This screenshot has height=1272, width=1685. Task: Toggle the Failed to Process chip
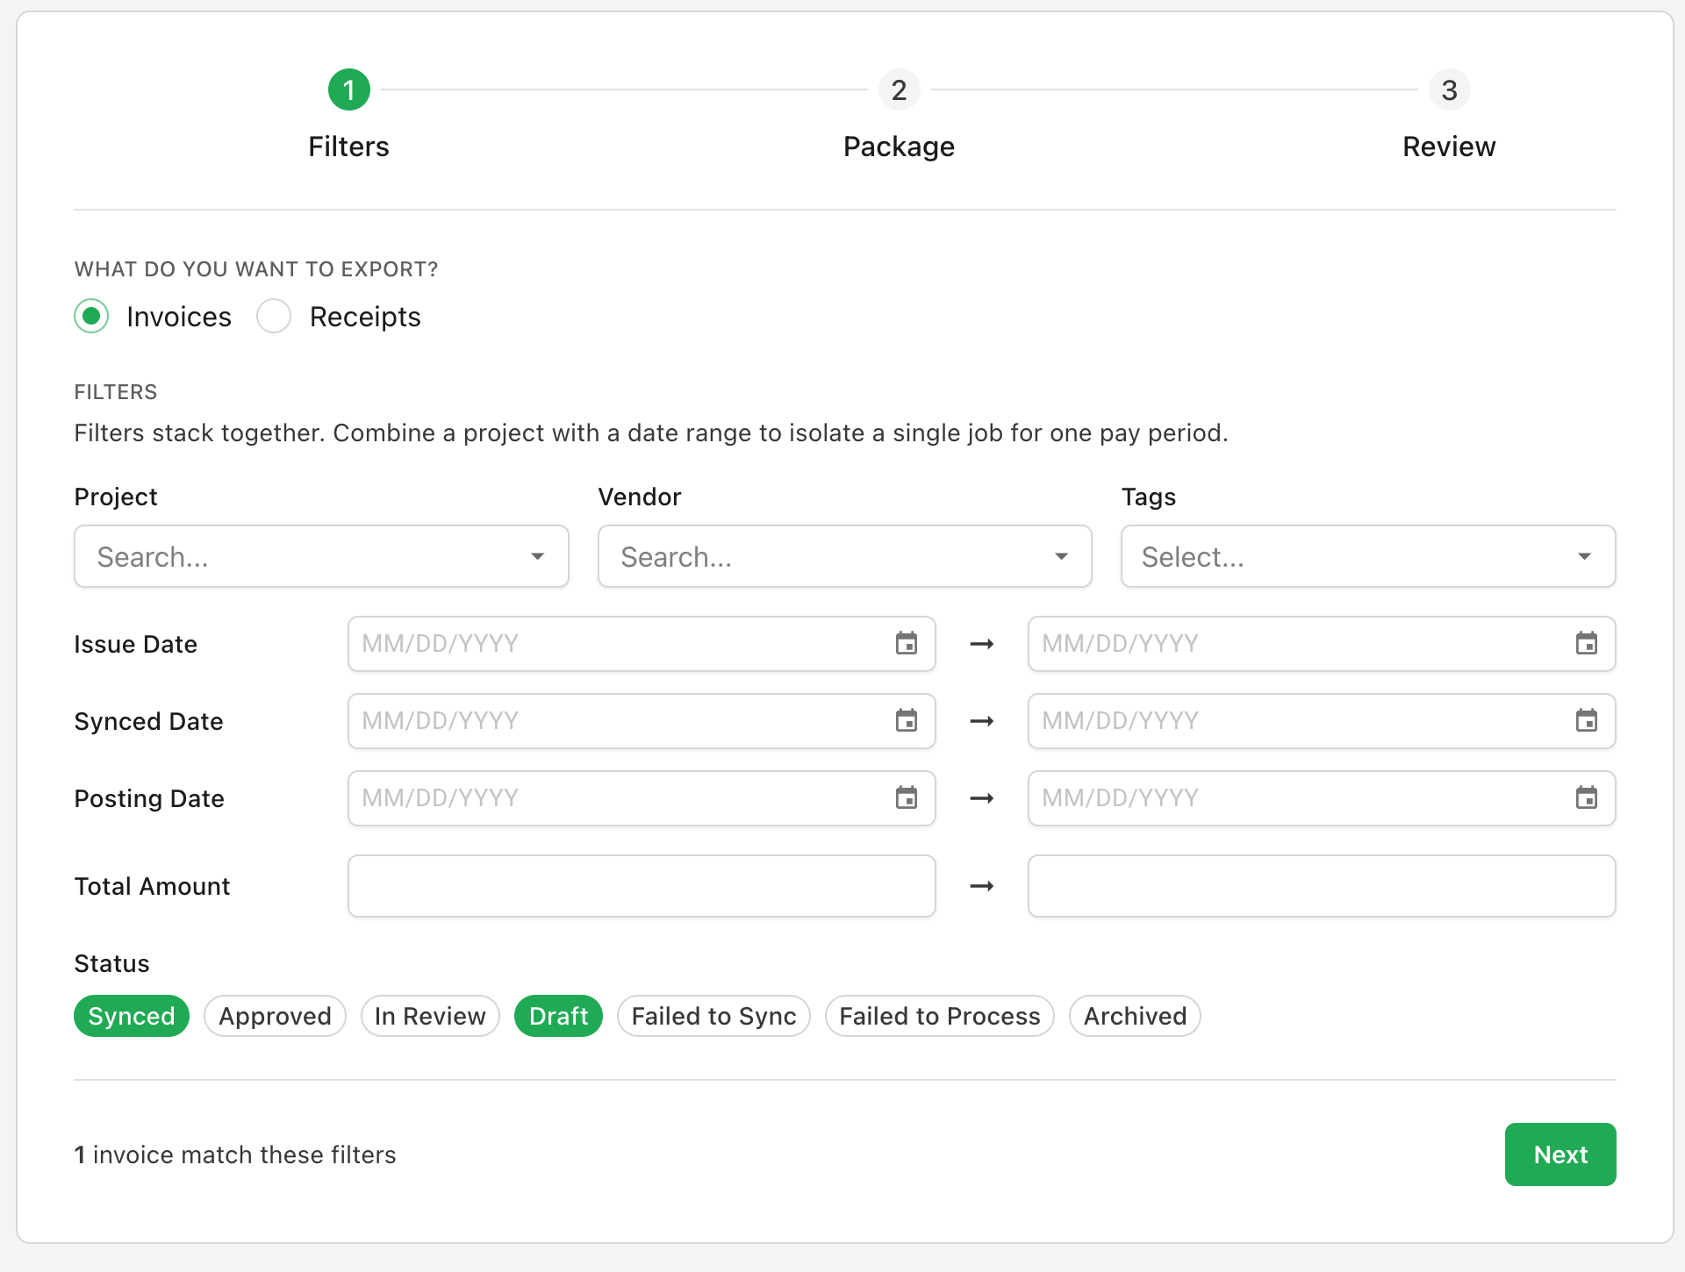(939, 1016)
